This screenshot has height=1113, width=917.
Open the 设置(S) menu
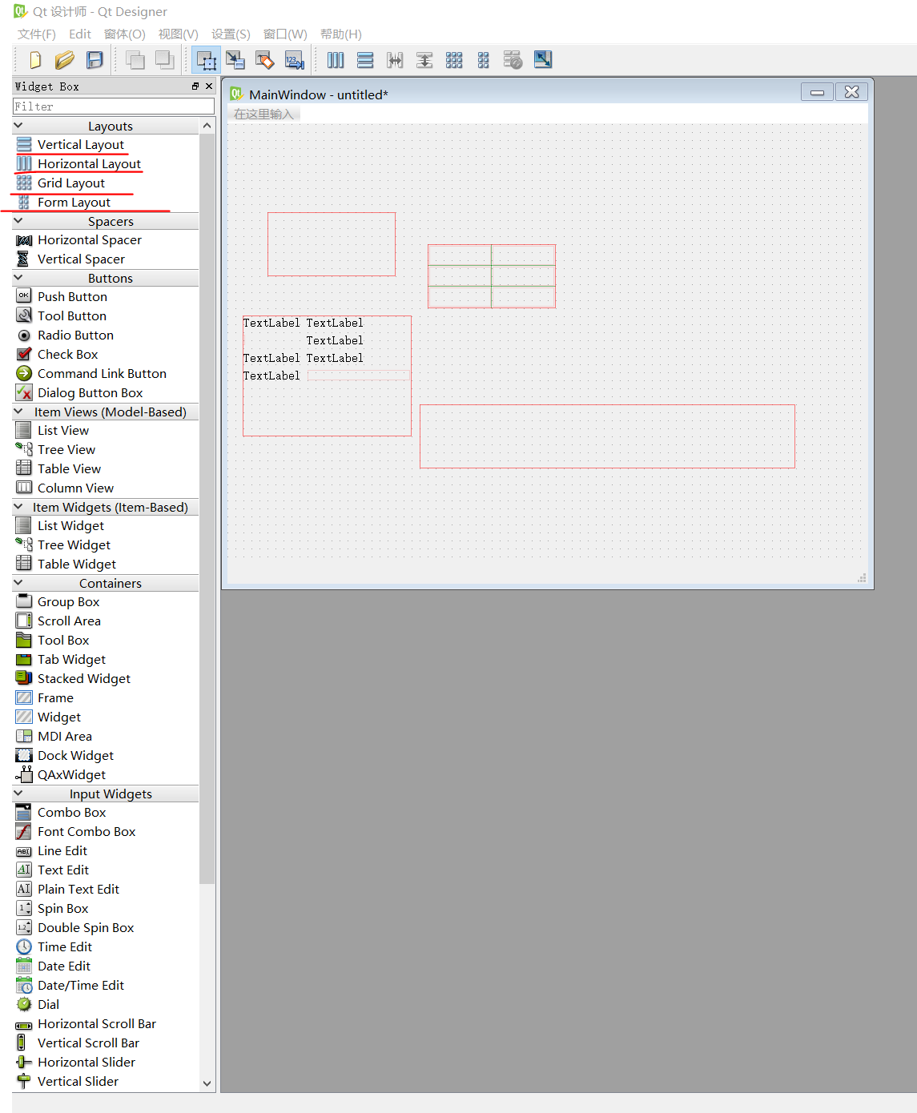pyautogui.click(x=231, y=34)
